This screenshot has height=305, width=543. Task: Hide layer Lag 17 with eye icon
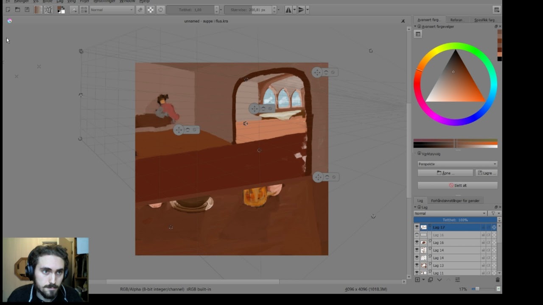pos(417,227)
